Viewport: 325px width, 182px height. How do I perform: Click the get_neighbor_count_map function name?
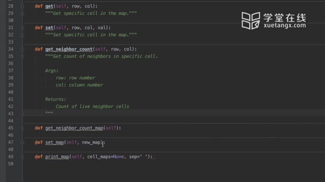point(74,128)
